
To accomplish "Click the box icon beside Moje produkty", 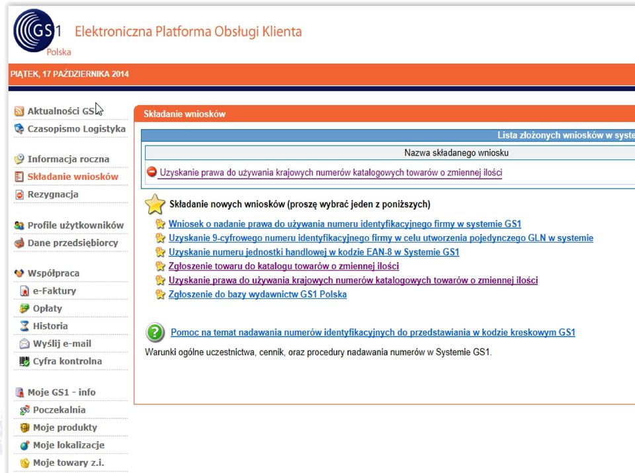I will 24,427.
